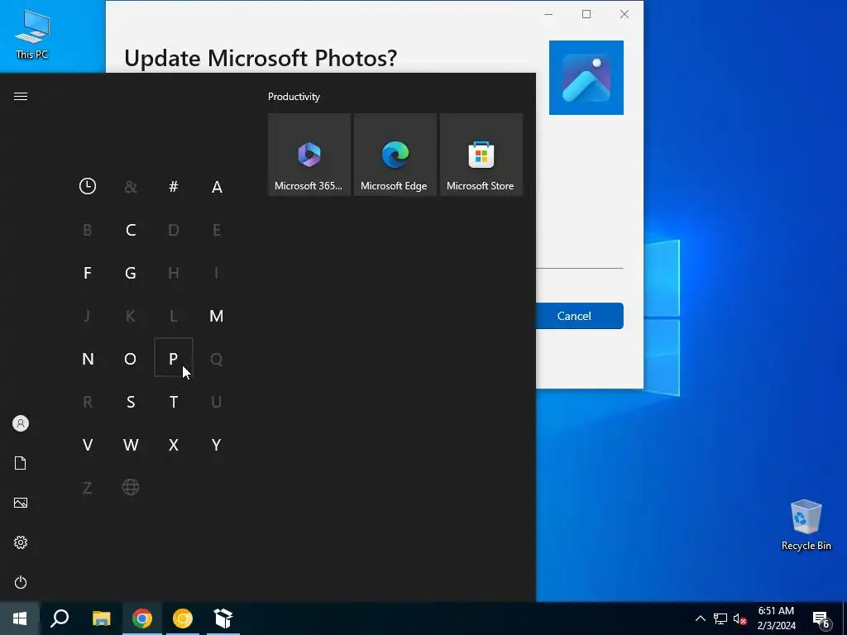Jump to recently added clock icon
This screenshot has height=635, width=847.
(88, 186)
